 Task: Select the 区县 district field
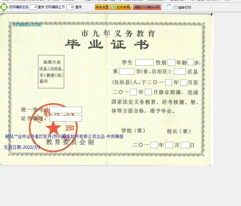click(180, 71)
